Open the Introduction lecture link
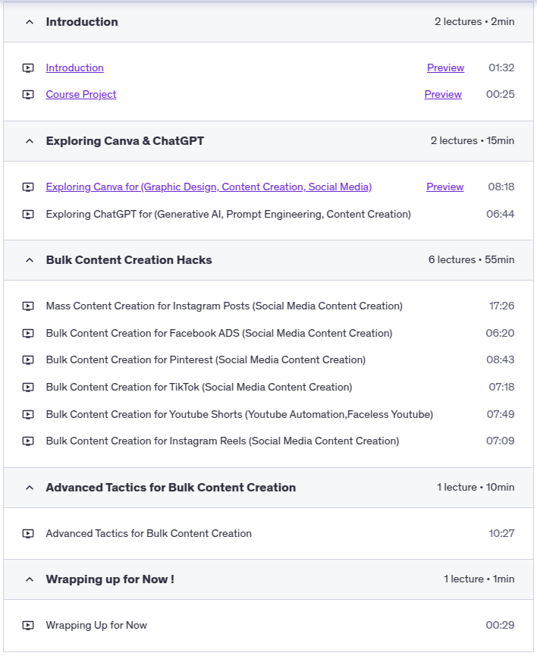 point(74,68)
